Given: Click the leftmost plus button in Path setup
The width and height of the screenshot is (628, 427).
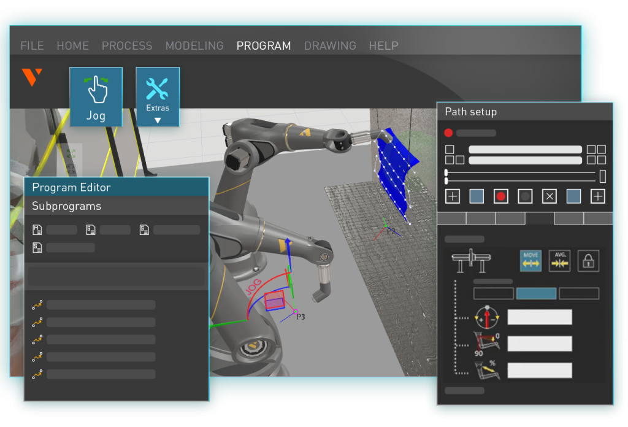Looking at the screenshot, I should (452, 196).
